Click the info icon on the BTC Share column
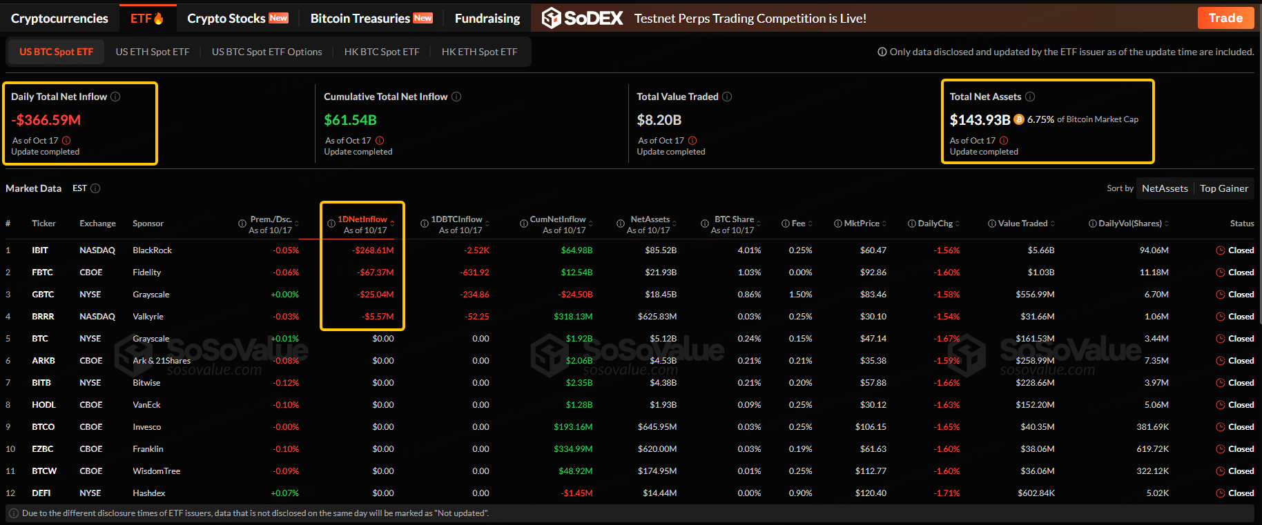The width and height of the screenshot is (1262, 525). click(705, 224)
